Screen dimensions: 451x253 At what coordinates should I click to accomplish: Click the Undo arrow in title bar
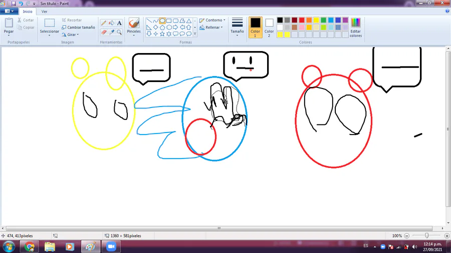21,3
